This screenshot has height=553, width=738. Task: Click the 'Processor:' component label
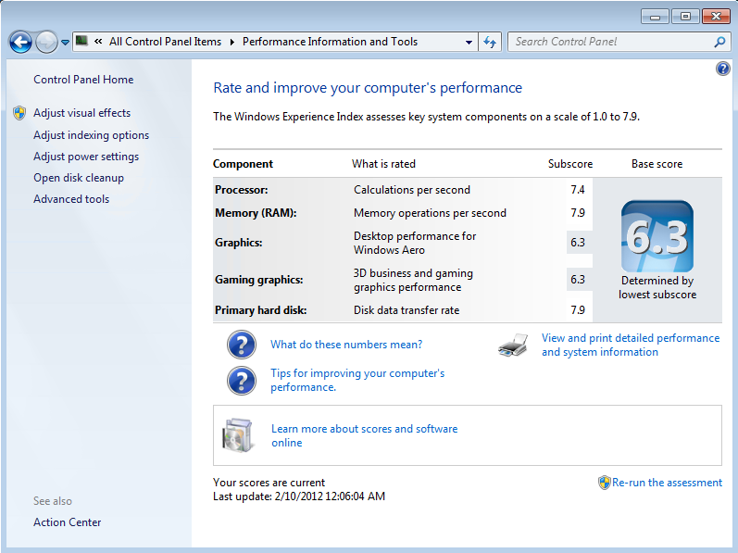click(242, 190)
